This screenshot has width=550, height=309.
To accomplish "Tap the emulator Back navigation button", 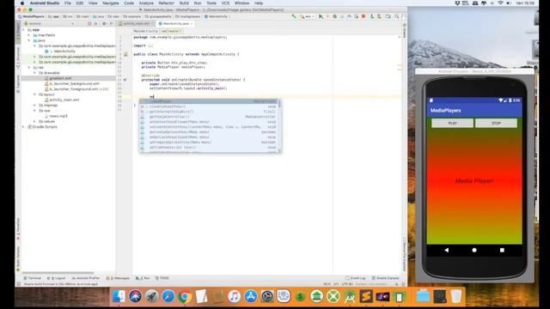I will pyautogui.click(x=446, y=250).
